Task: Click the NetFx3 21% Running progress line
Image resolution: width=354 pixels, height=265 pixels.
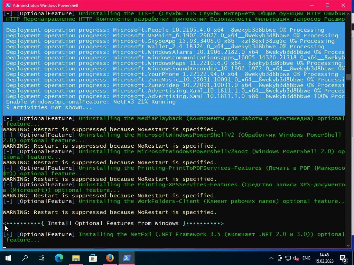Action: [x=91, y=102]
